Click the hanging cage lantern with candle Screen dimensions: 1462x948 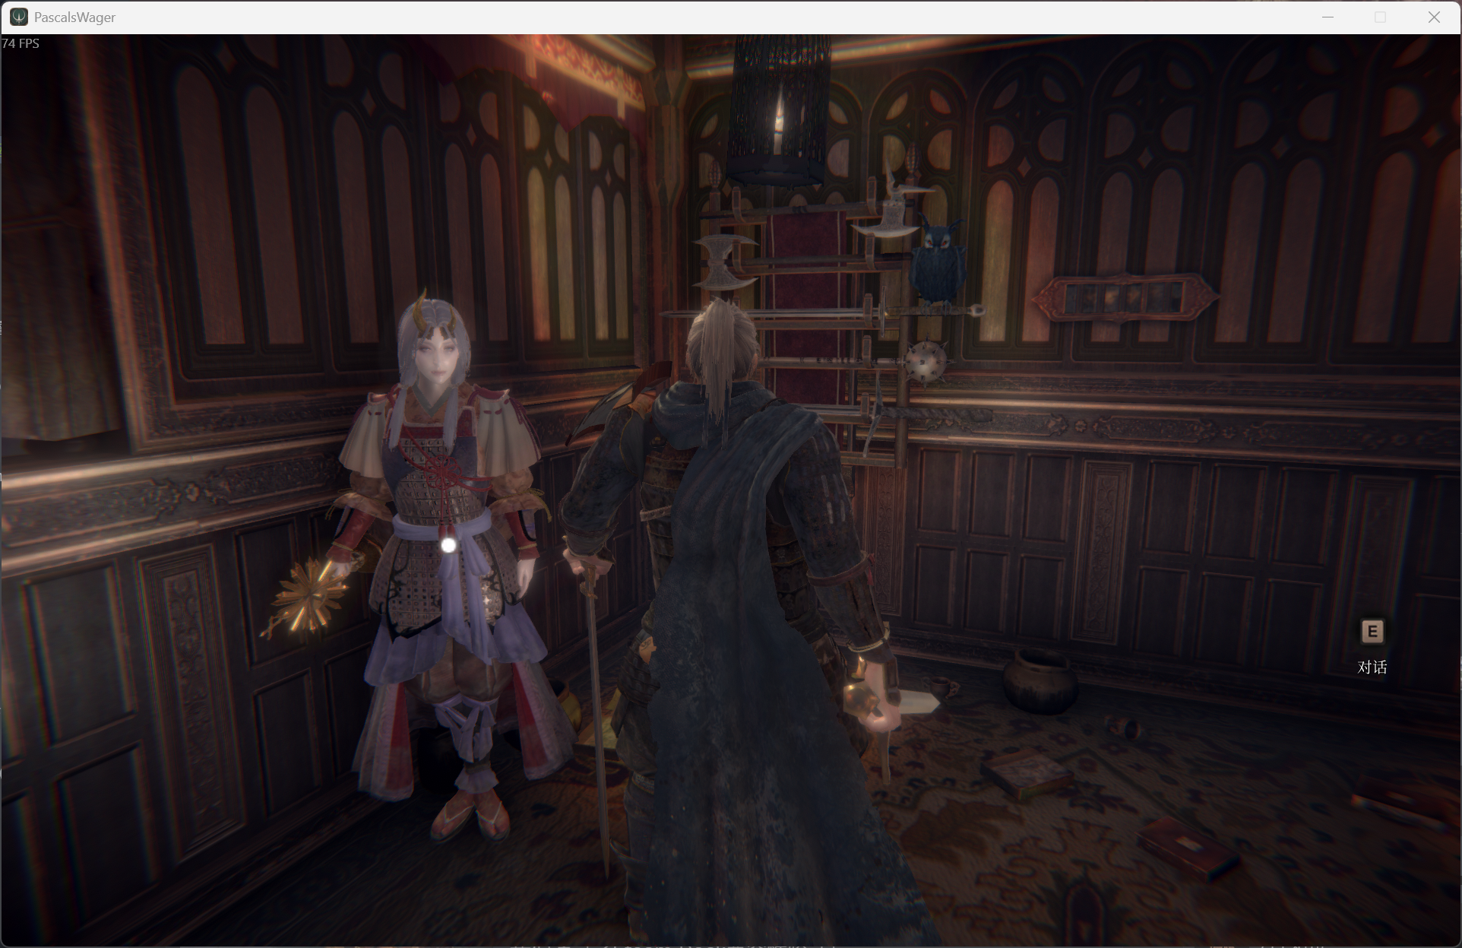pyautogui.click(x=779, y=110)
